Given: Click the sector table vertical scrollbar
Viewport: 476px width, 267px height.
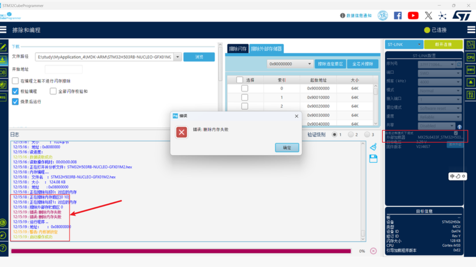Looking at the screenshot, I should click(x=376, y=105).
